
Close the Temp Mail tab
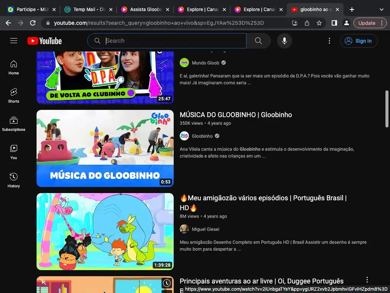click(x=111, y=10)
